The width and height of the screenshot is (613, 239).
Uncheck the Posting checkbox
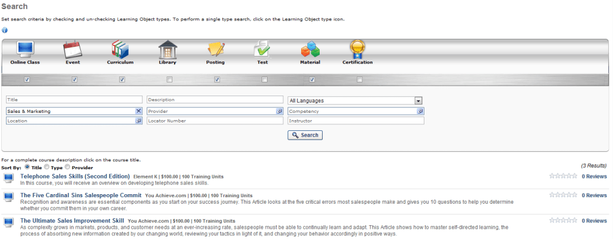pos(217,79)
